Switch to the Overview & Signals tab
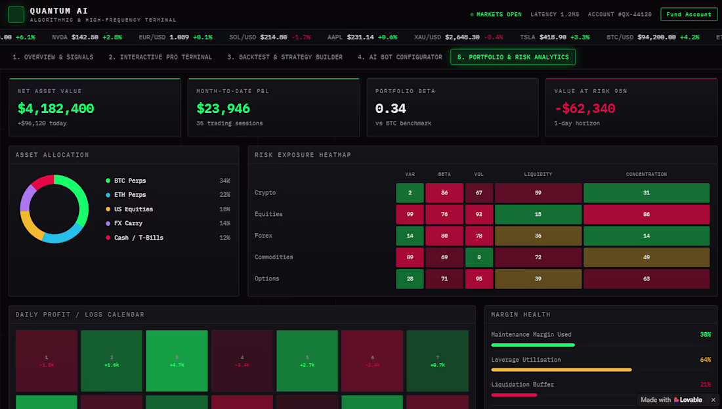Screen dimensions: 722x409 coord(53,57)
